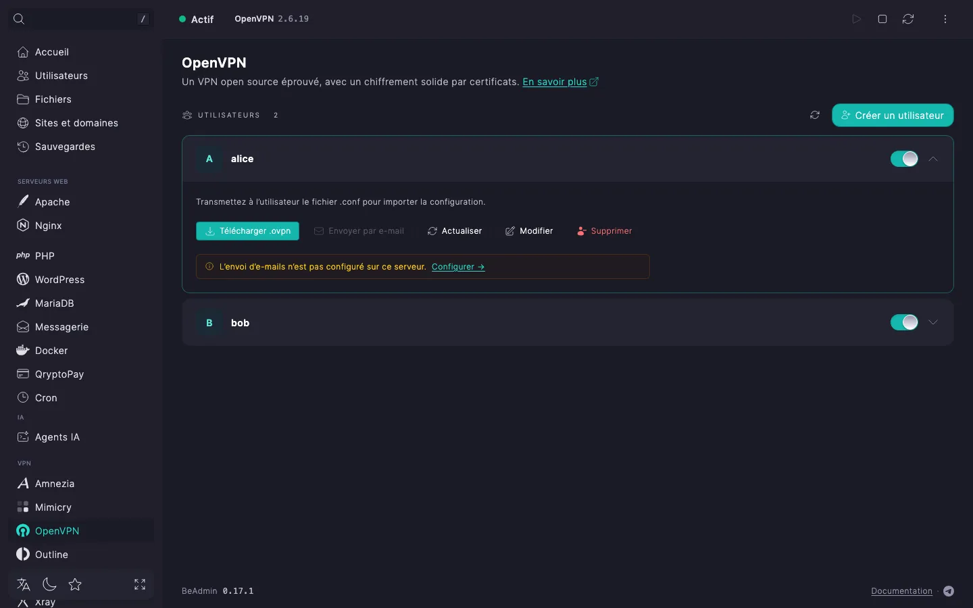Open PHP settings page
This screenshot has height=608, width=973.
pos(81,256)
